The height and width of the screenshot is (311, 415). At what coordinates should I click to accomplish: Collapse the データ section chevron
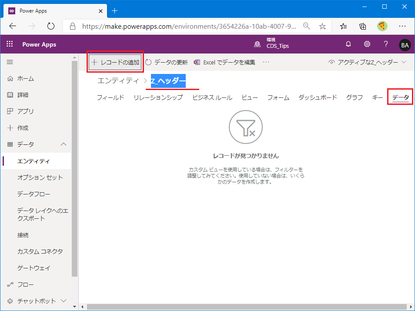(x=64, y=144)
